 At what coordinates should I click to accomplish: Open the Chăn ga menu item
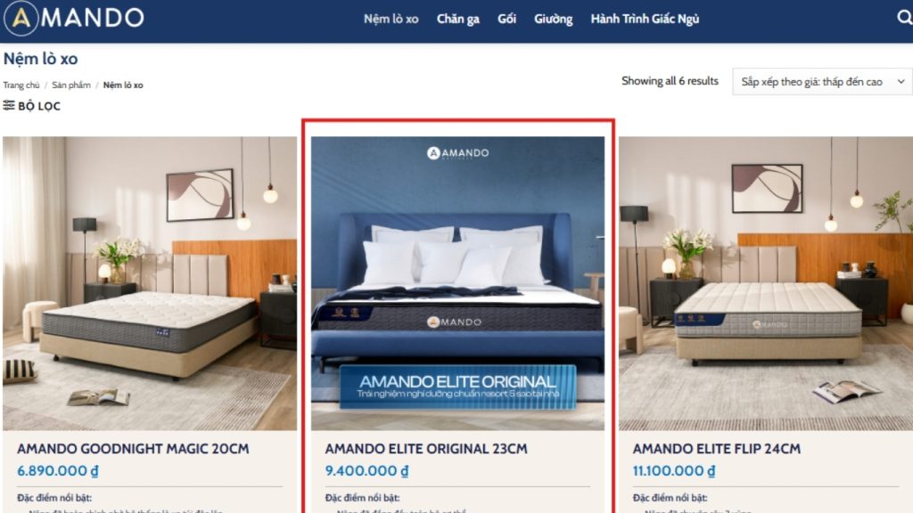[458, 20]
